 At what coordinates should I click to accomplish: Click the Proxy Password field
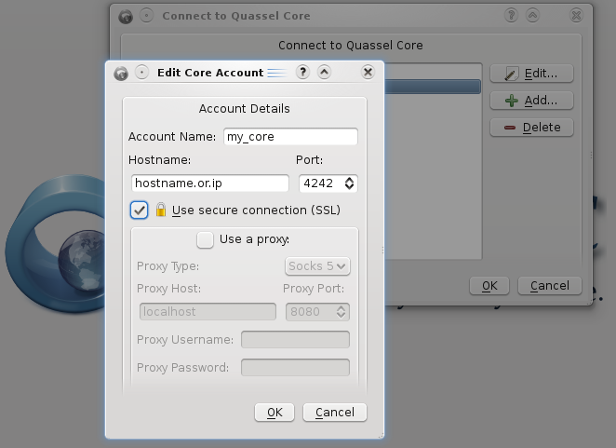[x=295, y=367]
